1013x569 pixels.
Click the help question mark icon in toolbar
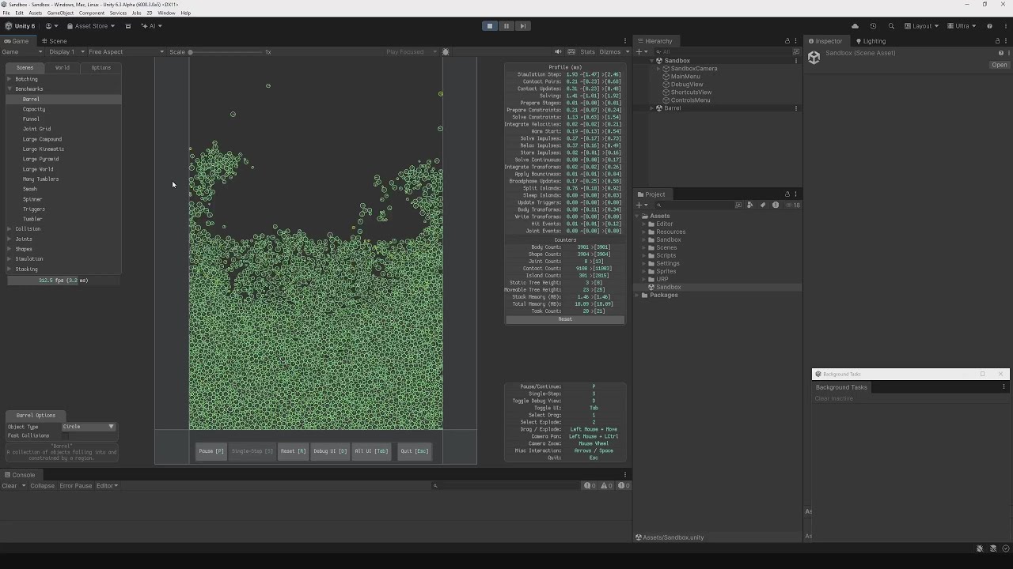[x=989, y=26]
